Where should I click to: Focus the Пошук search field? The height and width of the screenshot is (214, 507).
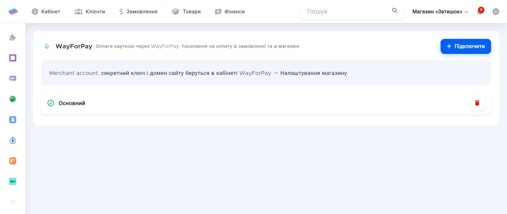pos(352,11)
